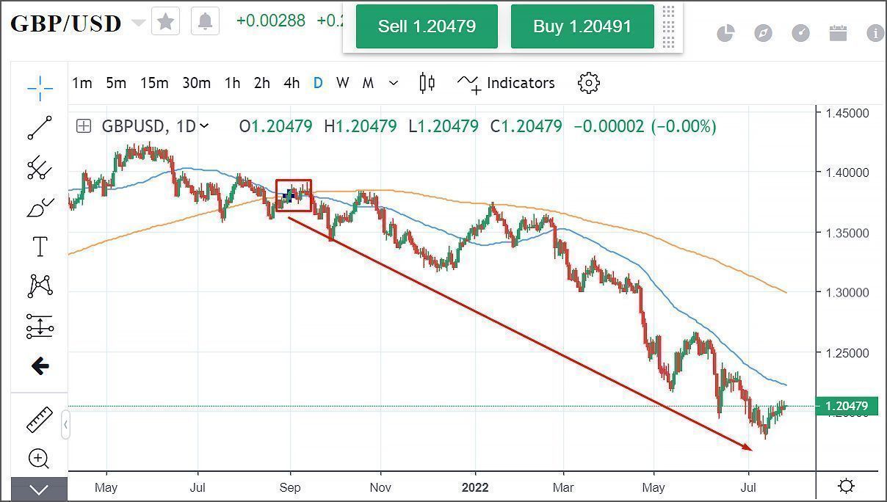Screen dimensions: 887x502
Task: Click the current price label 1.20479
Action: 847,406
